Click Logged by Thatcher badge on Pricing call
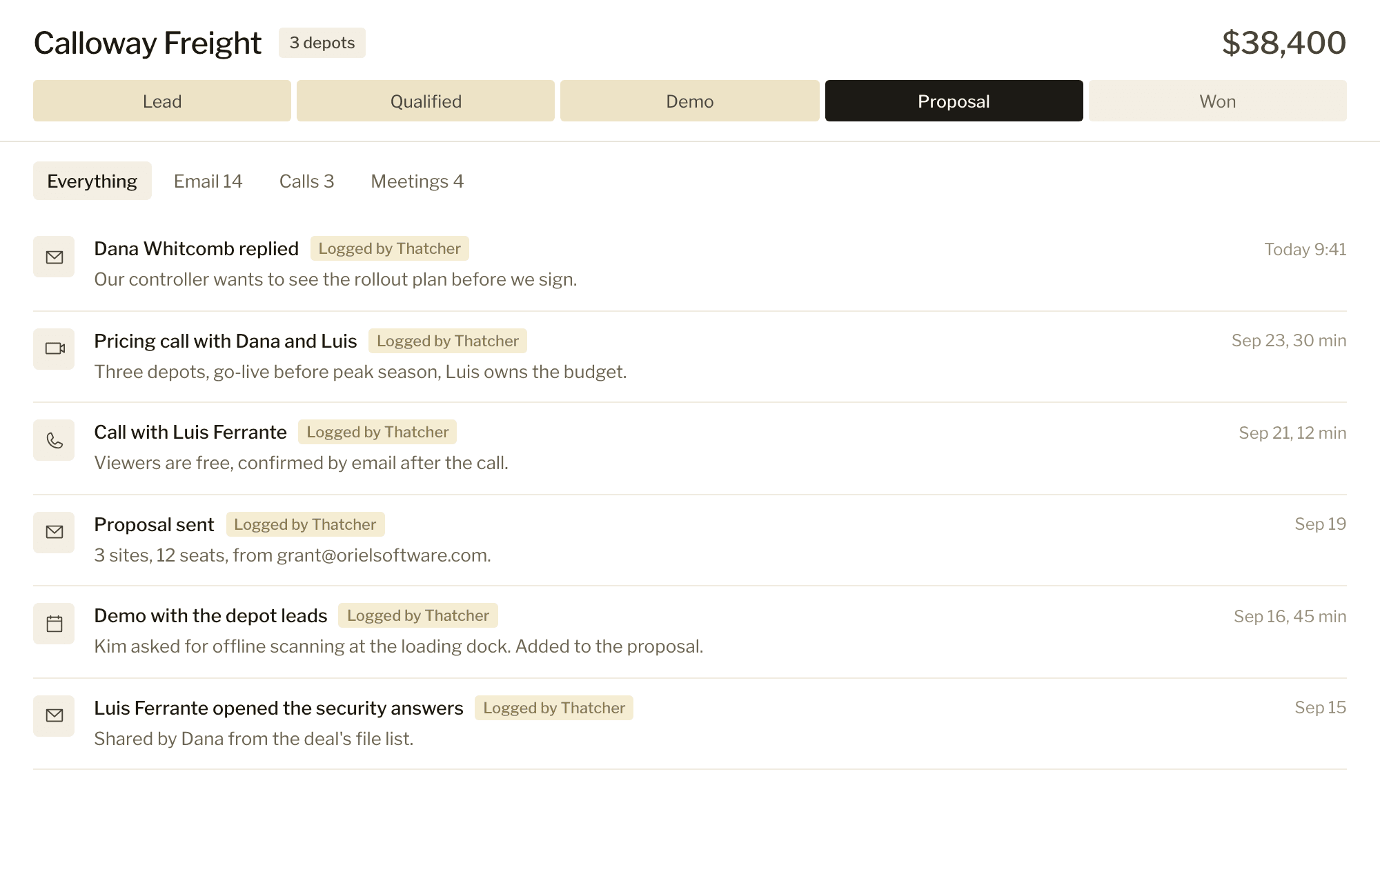The height and width of the screenshot is (883, 1380). [x=448, y=341]
